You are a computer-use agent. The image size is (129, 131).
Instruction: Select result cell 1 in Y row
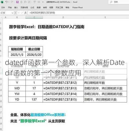click(34, 83)
